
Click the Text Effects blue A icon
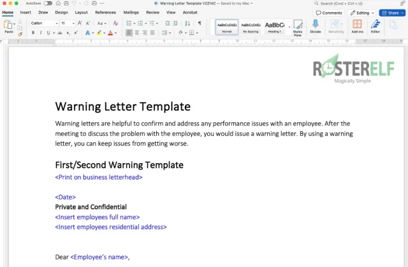pos(87,32)
